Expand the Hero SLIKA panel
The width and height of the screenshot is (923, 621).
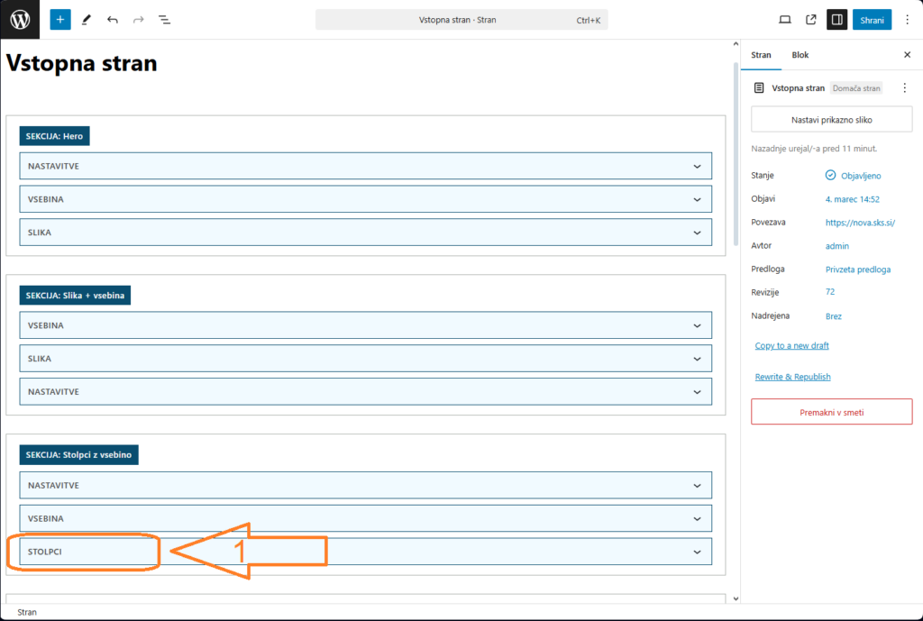365,233
